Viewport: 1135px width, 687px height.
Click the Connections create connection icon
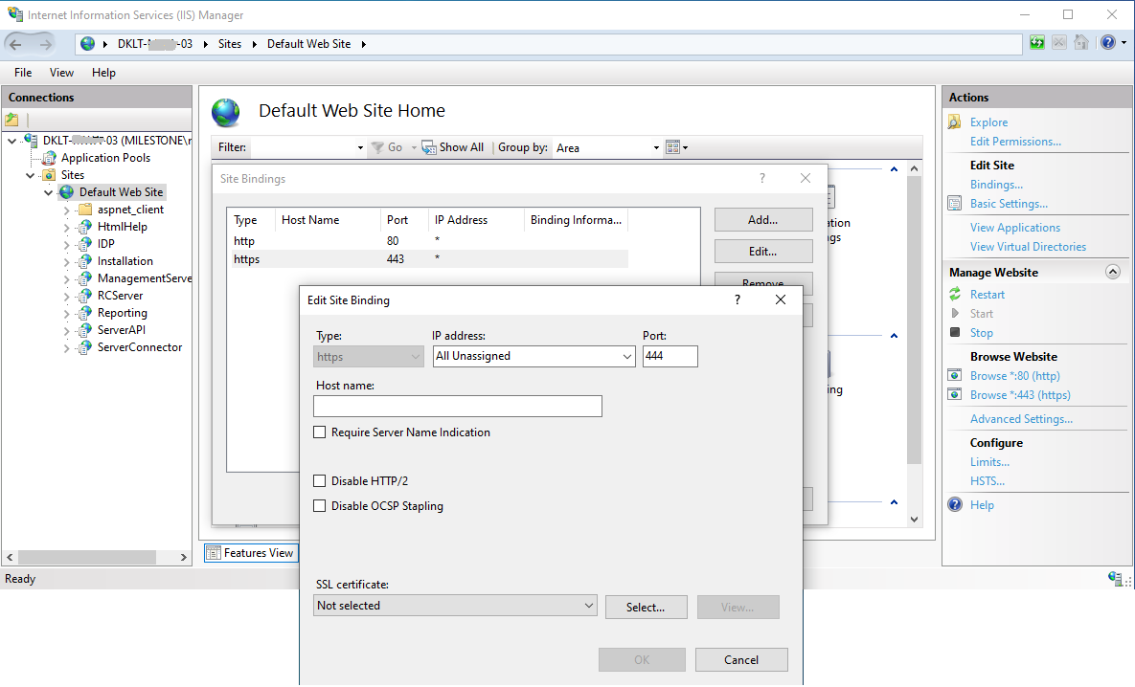pyautogui.click(x=12, y=120)
